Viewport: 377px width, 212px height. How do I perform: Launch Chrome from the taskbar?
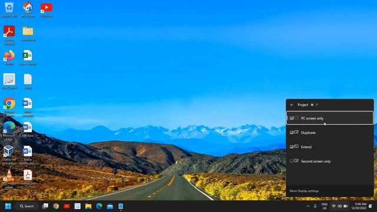56,206
